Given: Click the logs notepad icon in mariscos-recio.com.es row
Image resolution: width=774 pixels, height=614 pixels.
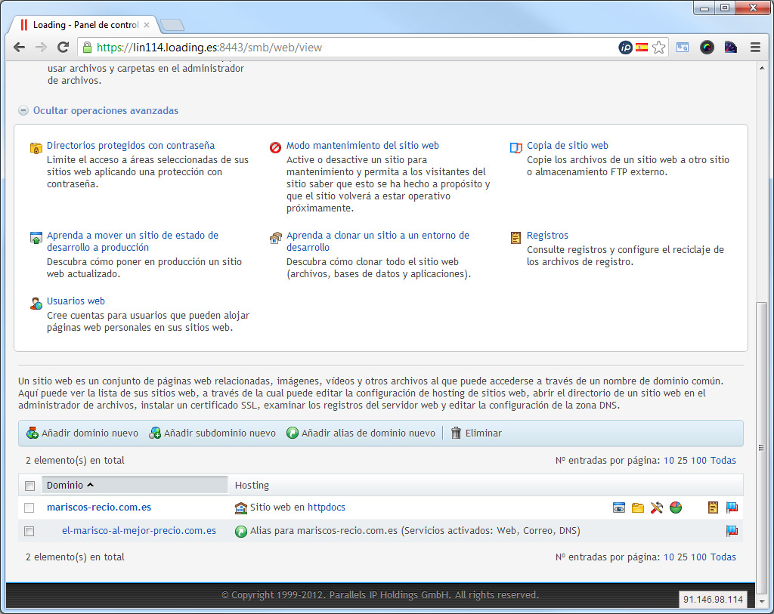Looking at the screenshot, I should coord(713,508).
